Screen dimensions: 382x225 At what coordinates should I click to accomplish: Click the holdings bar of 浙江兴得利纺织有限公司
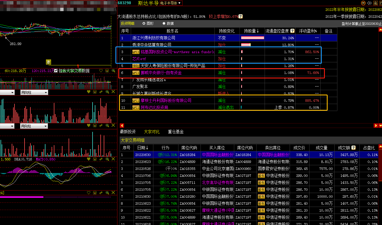[x=252, y=38]
